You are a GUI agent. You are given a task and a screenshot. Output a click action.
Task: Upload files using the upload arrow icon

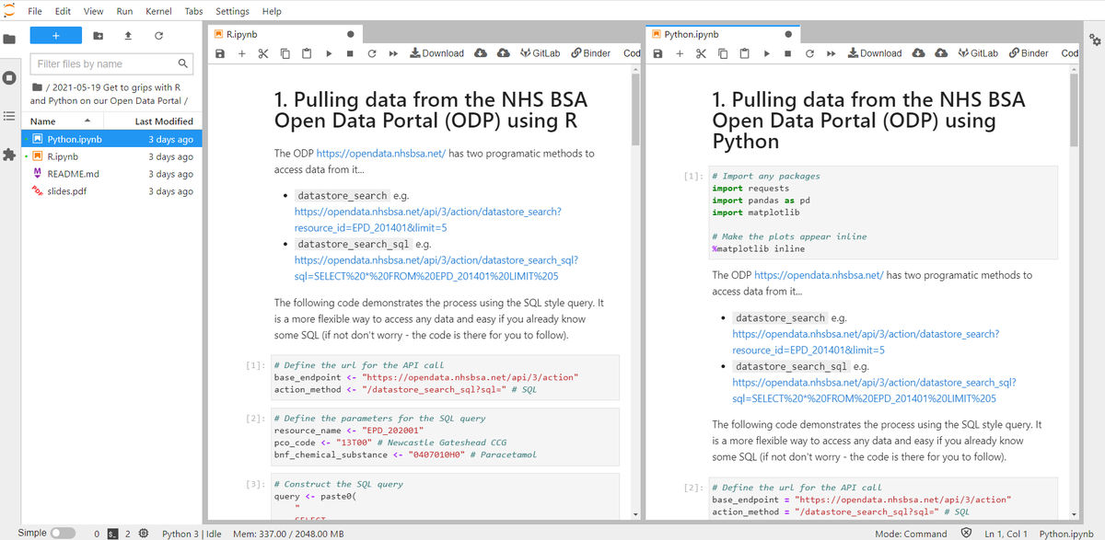(128, 35)
